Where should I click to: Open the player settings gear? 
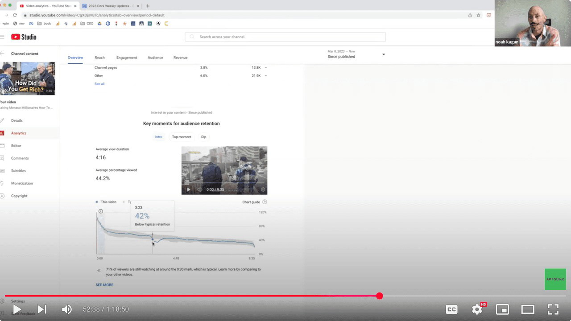tap(477, 309)
